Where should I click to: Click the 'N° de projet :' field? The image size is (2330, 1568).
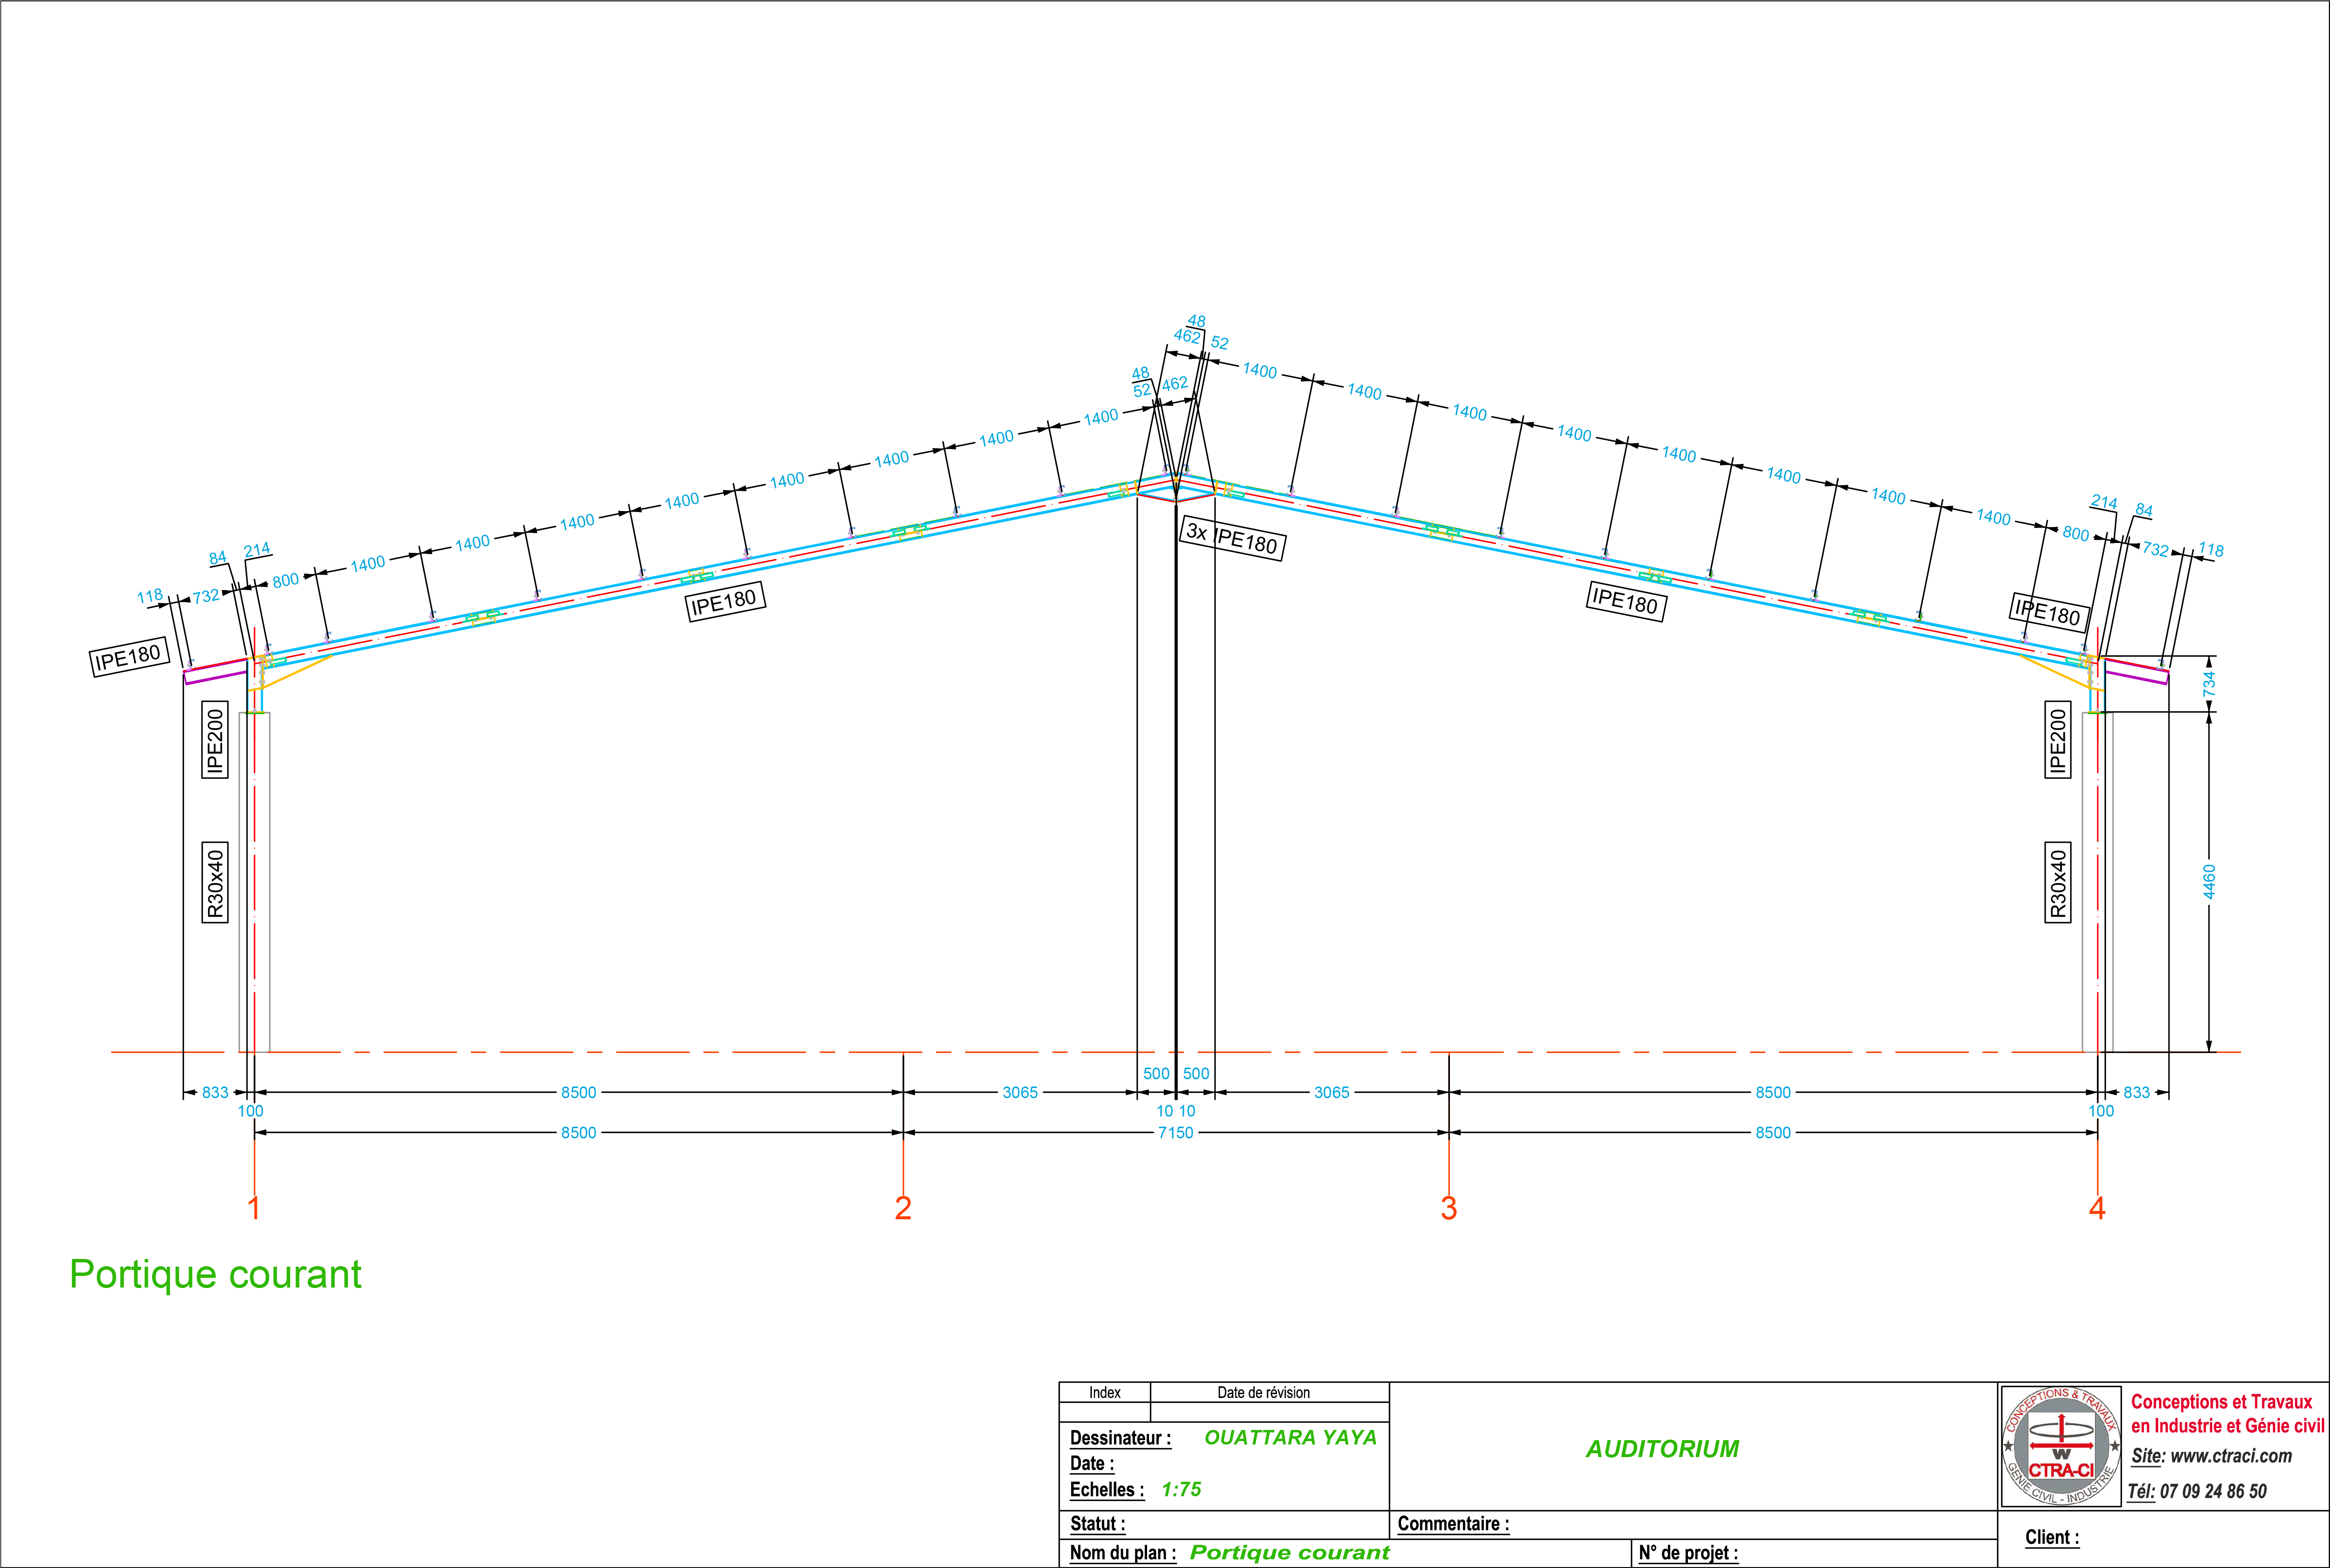click(1688, 1553)
